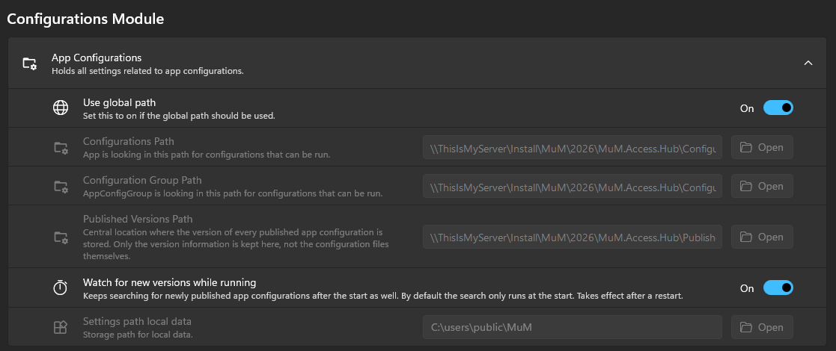This screenshot has width=836, height=351.
Task: Click the App Configurations folder-gear icon
Action: pos(29,63)
